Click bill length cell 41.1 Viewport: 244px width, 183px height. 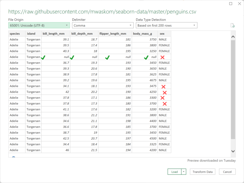[56, 109]
